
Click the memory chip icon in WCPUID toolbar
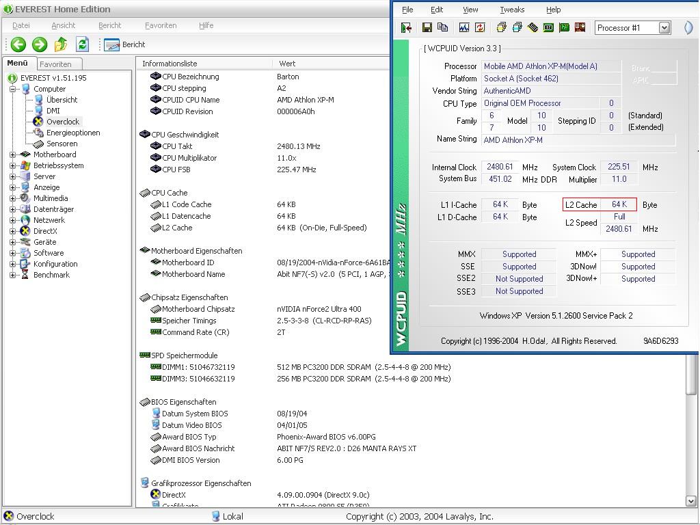[533, 27]
